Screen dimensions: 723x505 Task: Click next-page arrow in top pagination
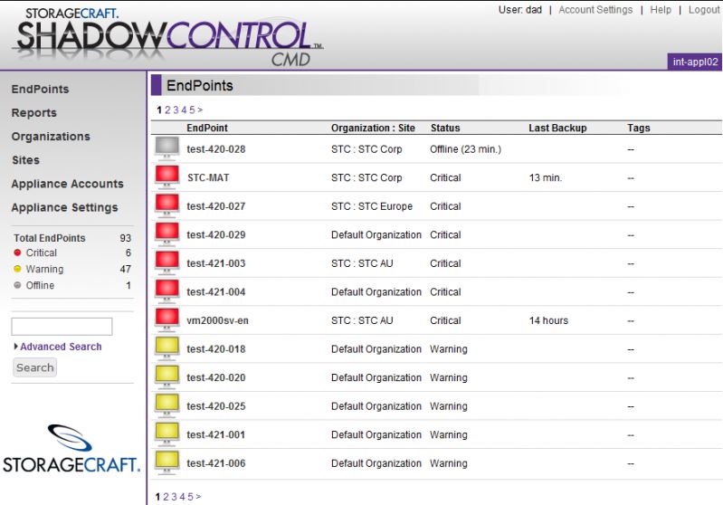[x=200, y=110]
